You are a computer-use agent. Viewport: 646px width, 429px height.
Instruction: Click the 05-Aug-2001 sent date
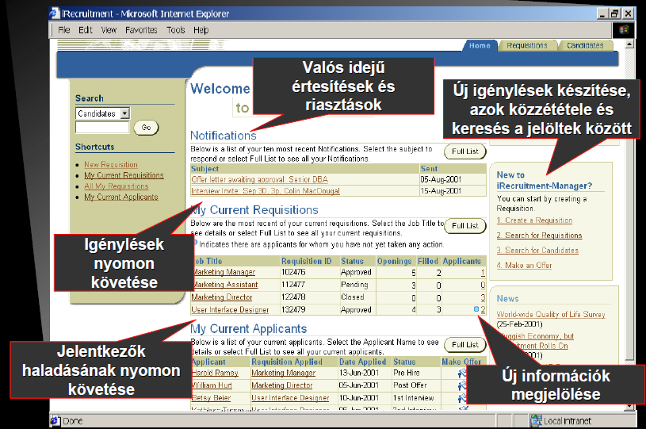441,180
